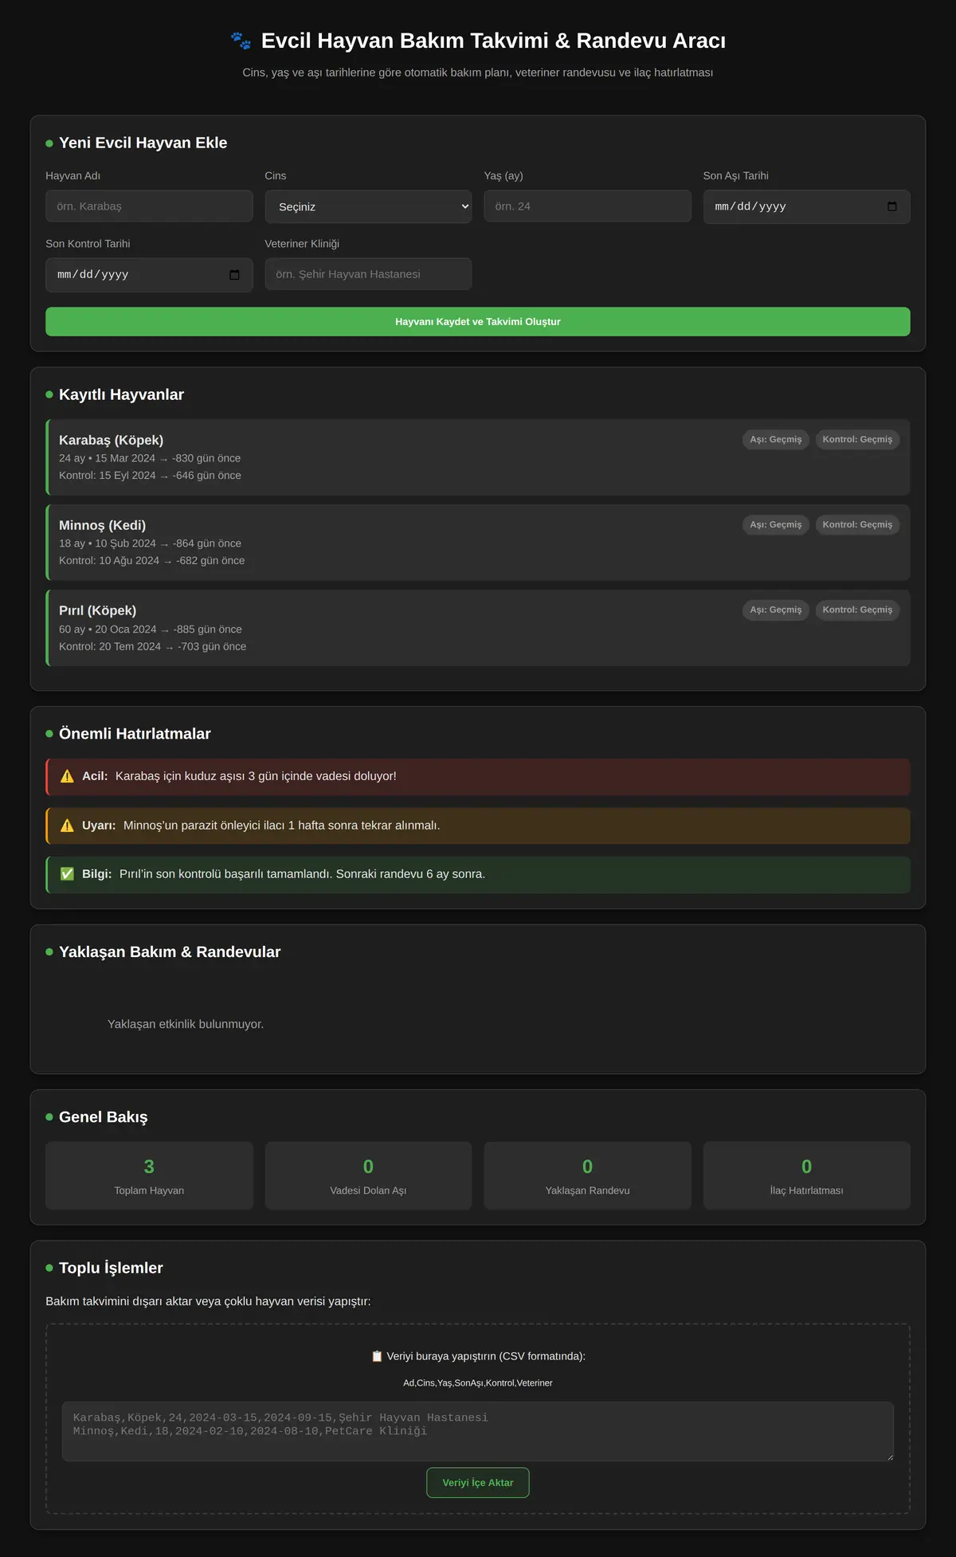This screenshot has width=956, height=1557.
Task: Click the "Kontrol: 15 Eyl 2024" line under Karabaş
Action: pyautogui.click(x=150, y=476)
